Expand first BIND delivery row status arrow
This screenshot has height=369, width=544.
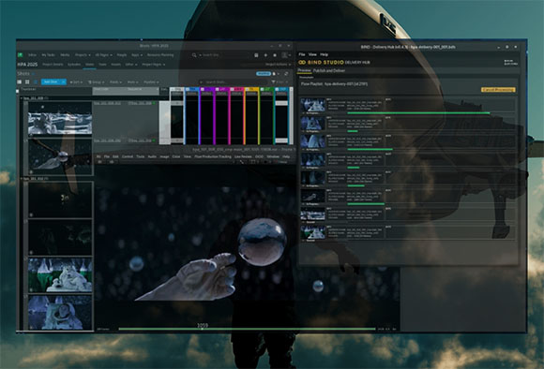303,113
